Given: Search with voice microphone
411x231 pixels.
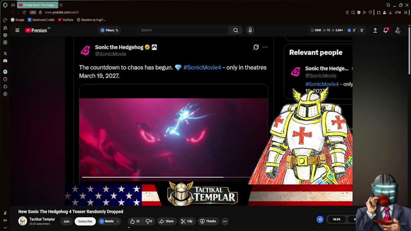Looking at the screenshot, I should (250, 30).
